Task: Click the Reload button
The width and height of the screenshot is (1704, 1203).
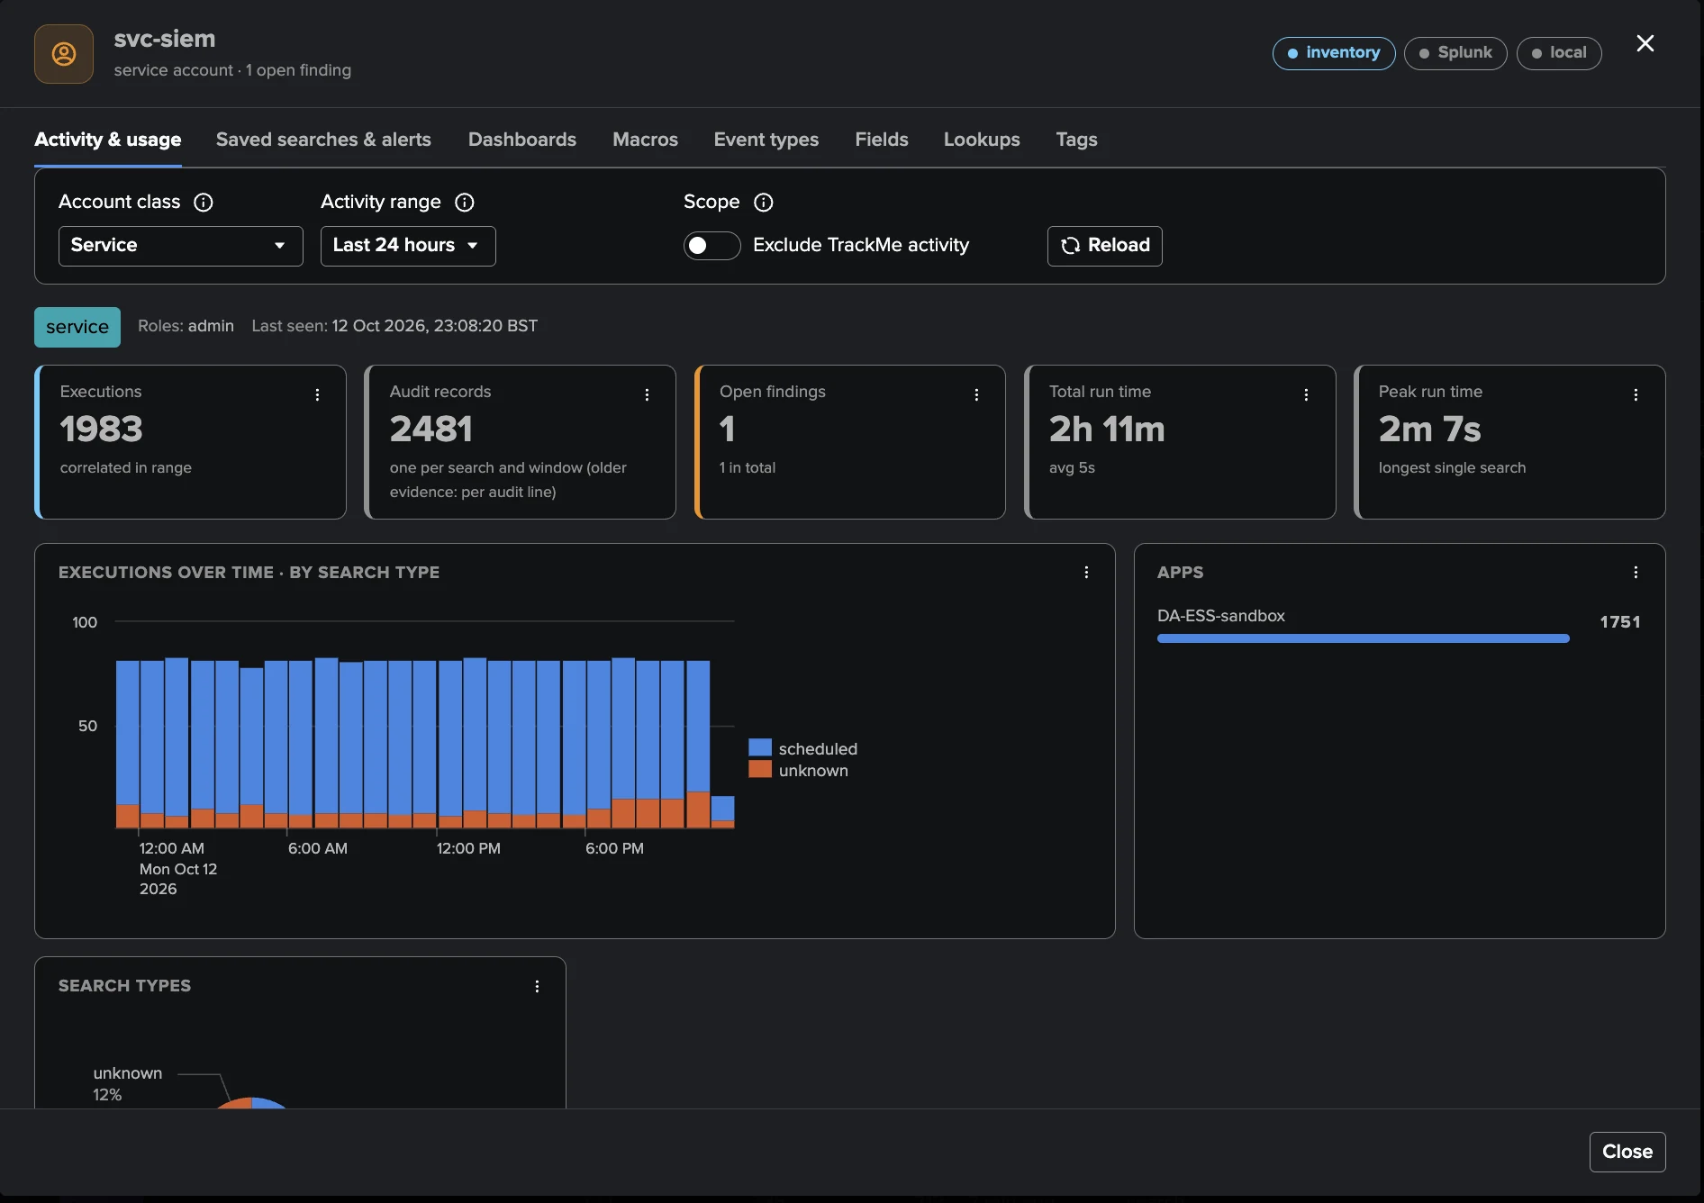Action: point(1104,245)
